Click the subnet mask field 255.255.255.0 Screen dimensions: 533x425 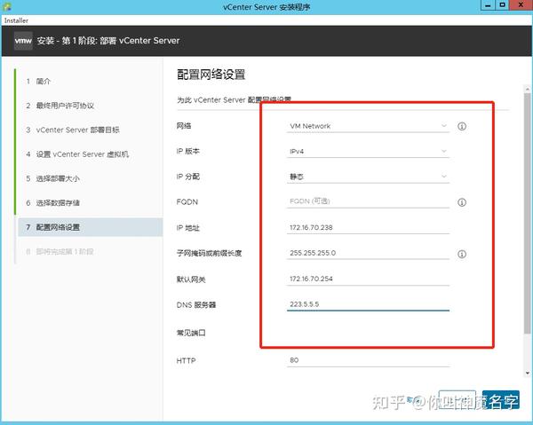click(x=368, y=253)
